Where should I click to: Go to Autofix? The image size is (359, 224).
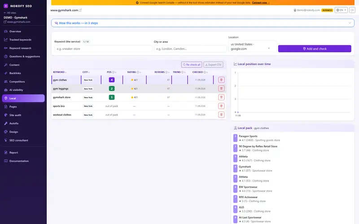click(x=23, y=123)
